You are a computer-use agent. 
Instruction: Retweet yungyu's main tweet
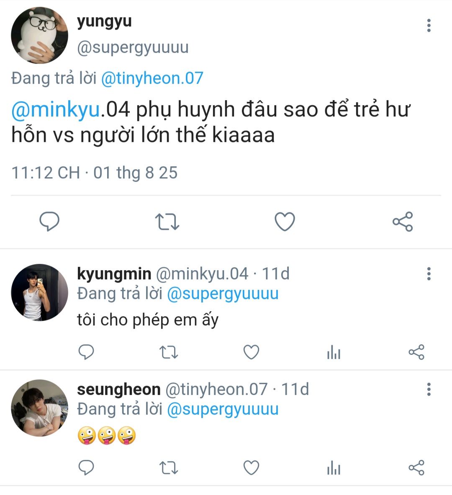click(167, 222)
